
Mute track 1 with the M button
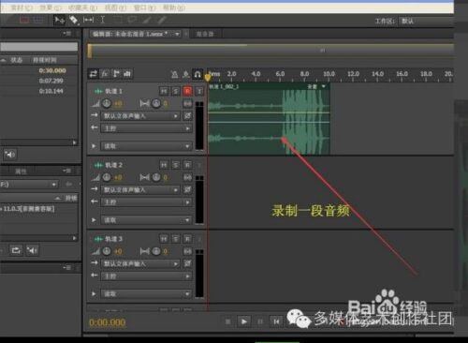(x=164, y=91)
